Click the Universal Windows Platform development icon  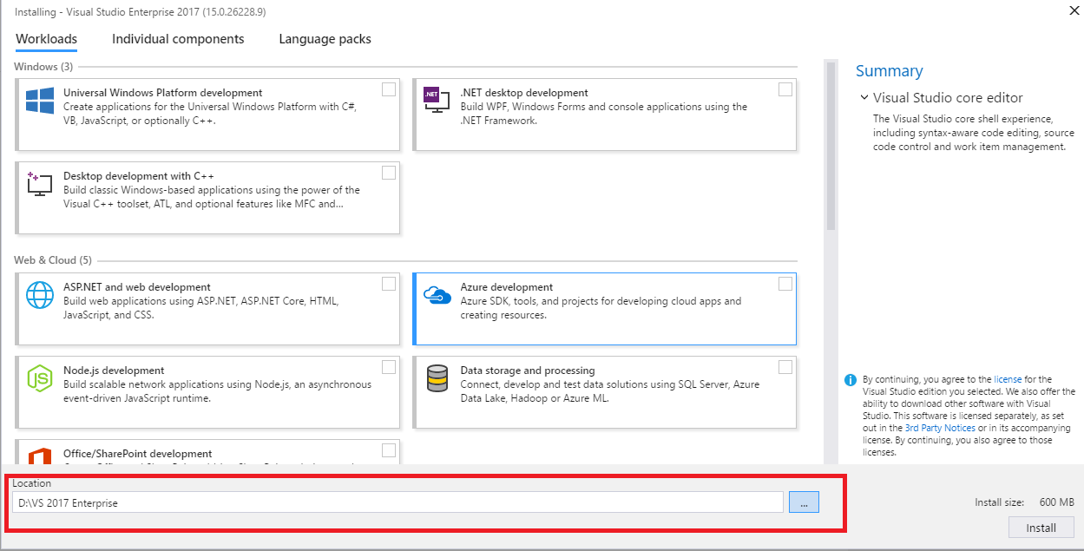click(x=39, y=101)
